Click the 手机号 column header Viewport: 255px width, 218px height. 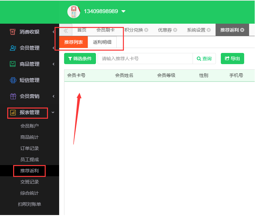[x=236, y=75]
